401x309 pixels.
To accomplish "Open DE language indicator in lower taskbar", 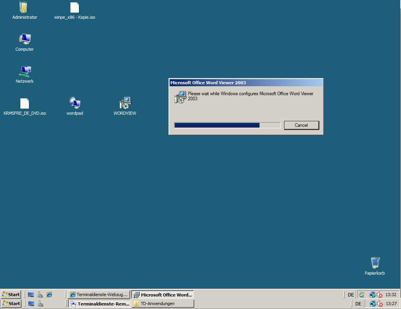I will pos(358,304).
